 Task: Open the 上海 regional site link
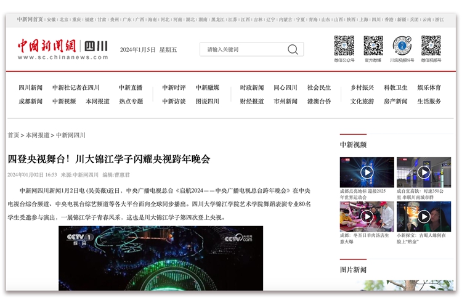tap(363, 20)
